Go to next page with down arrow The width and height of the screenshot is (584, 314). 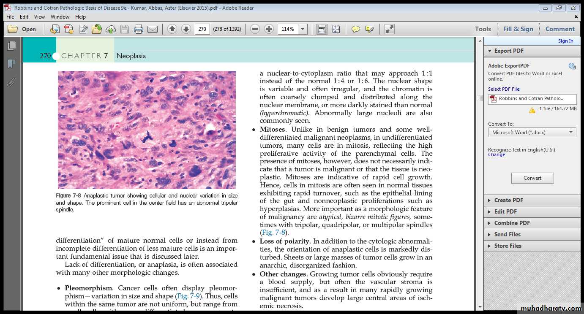(186, 29)
